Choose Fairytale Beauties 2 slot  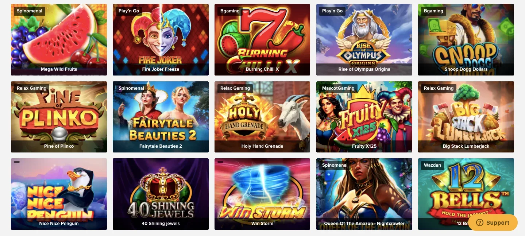pos(161,117)
